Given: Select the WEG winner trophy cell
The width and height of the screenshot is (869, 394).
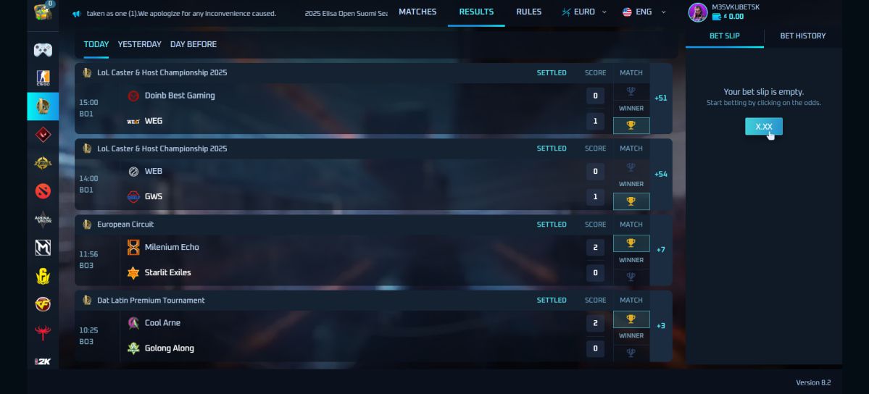Looking at the screenshot, I should [631, 125].
